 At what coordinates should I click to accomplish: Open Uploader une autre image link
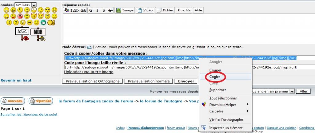point(89,72)
